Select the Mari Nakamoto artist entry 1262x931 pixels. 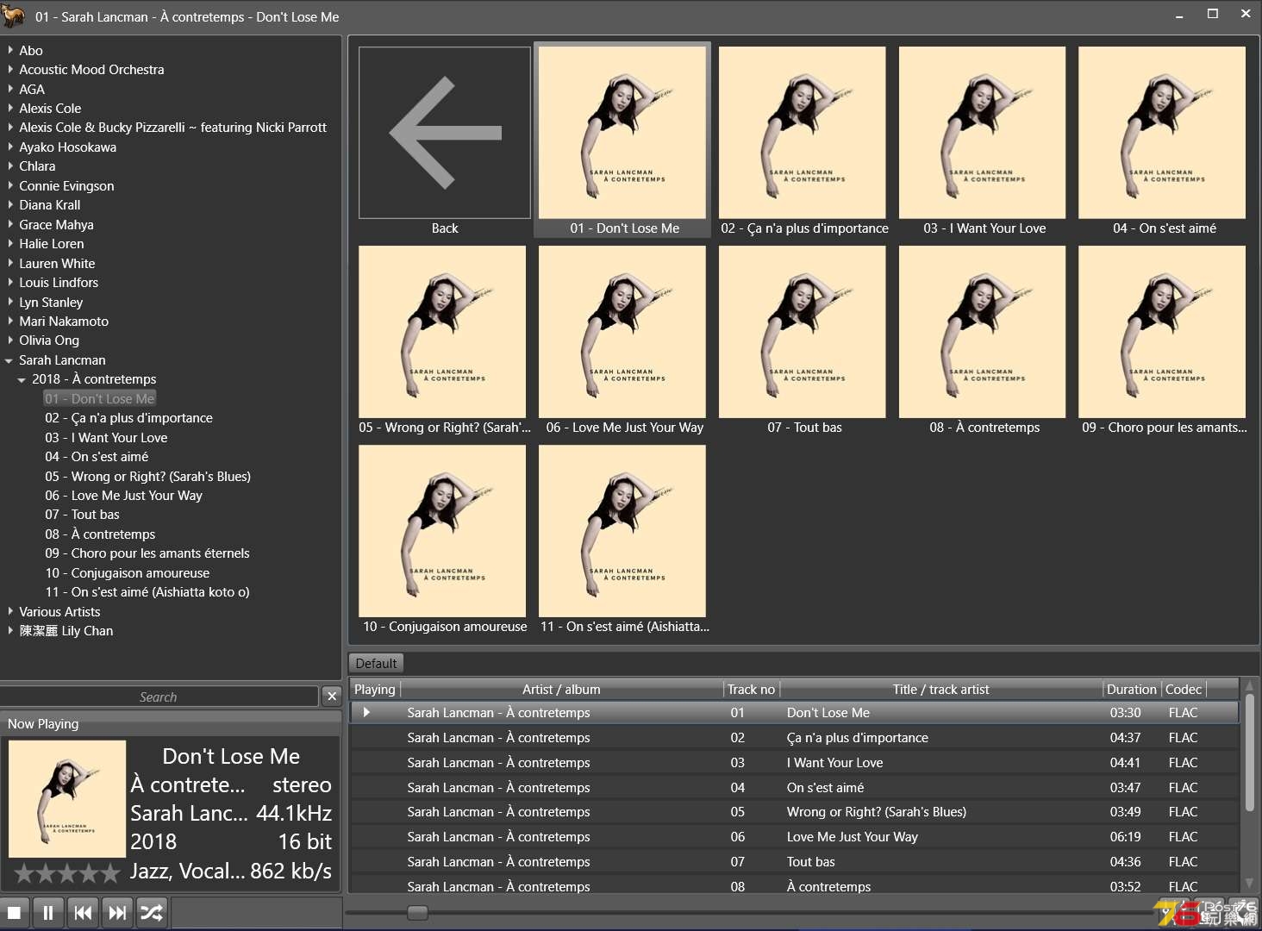tap(64, 321)
